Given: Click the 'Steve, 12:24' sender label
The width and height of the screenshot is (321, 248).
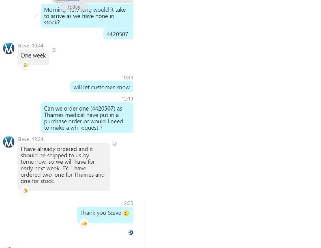Looking at the screenshot, I should [30, 139].
